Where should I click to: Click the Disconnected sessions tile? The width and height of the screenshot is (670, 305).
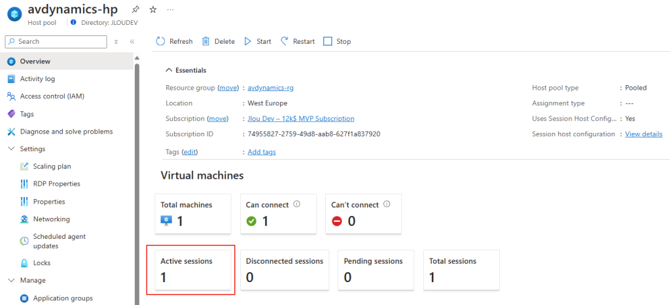point(285,270)
